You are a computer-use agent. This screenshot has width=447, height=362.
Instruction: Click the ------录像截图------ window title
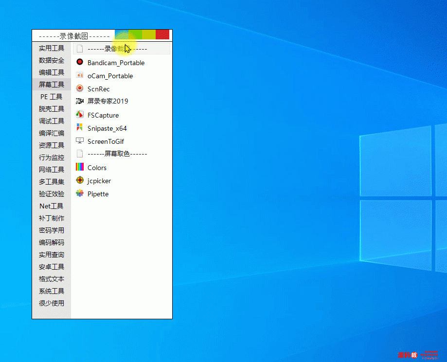point(74,36)
